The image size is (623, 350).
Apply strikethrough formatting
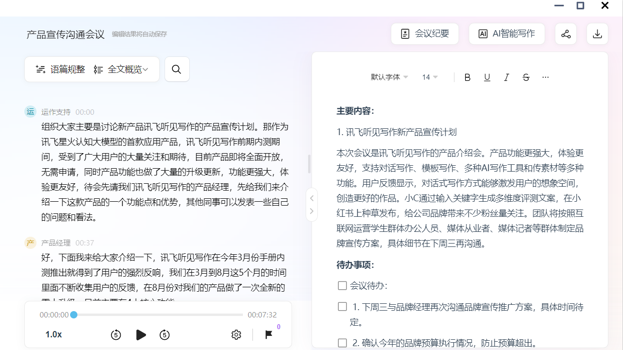(526, 77)
